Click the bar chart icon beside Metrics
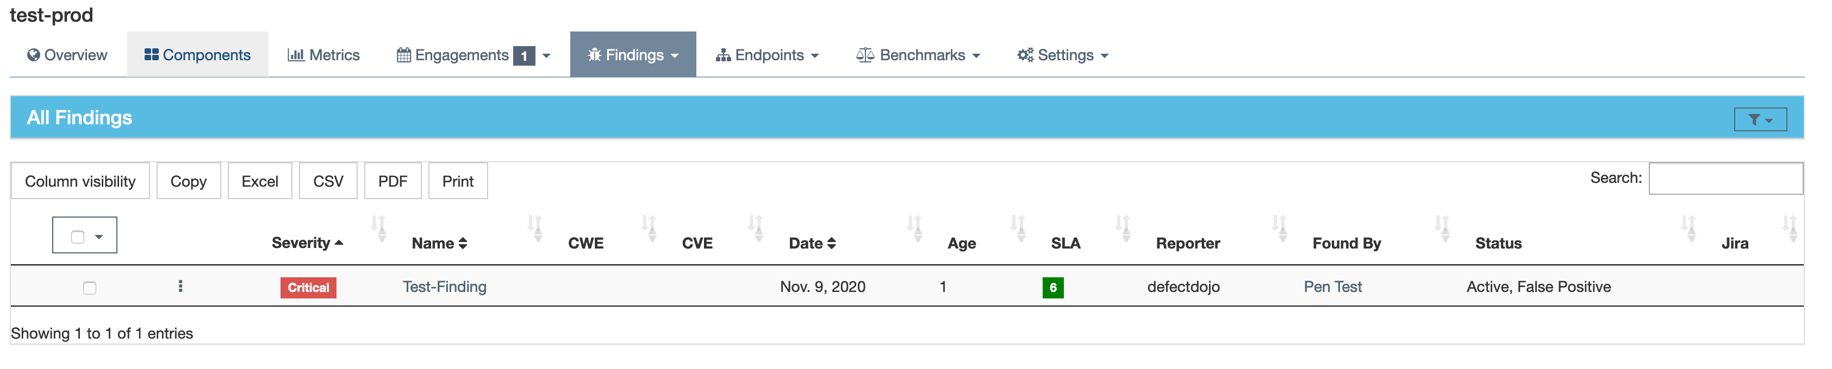 click(295, 55)
